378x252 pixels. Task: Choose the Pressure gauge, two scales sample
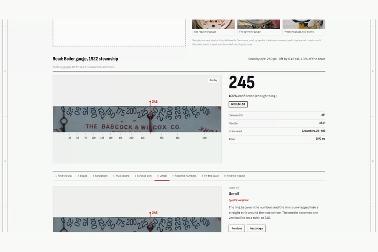pyautogui.click(x=304, y=27)
